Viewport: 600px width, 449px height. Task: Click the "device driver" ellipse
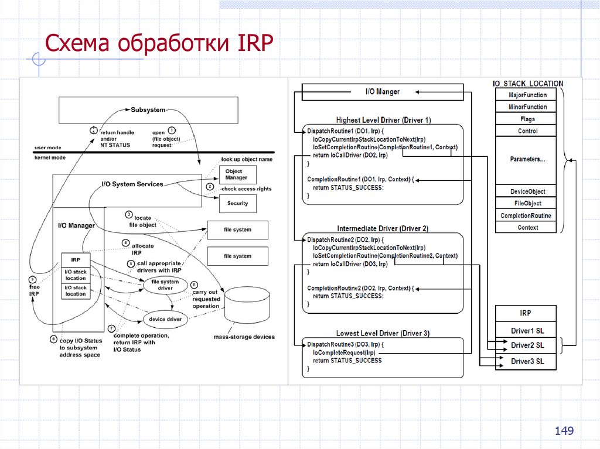165,319
